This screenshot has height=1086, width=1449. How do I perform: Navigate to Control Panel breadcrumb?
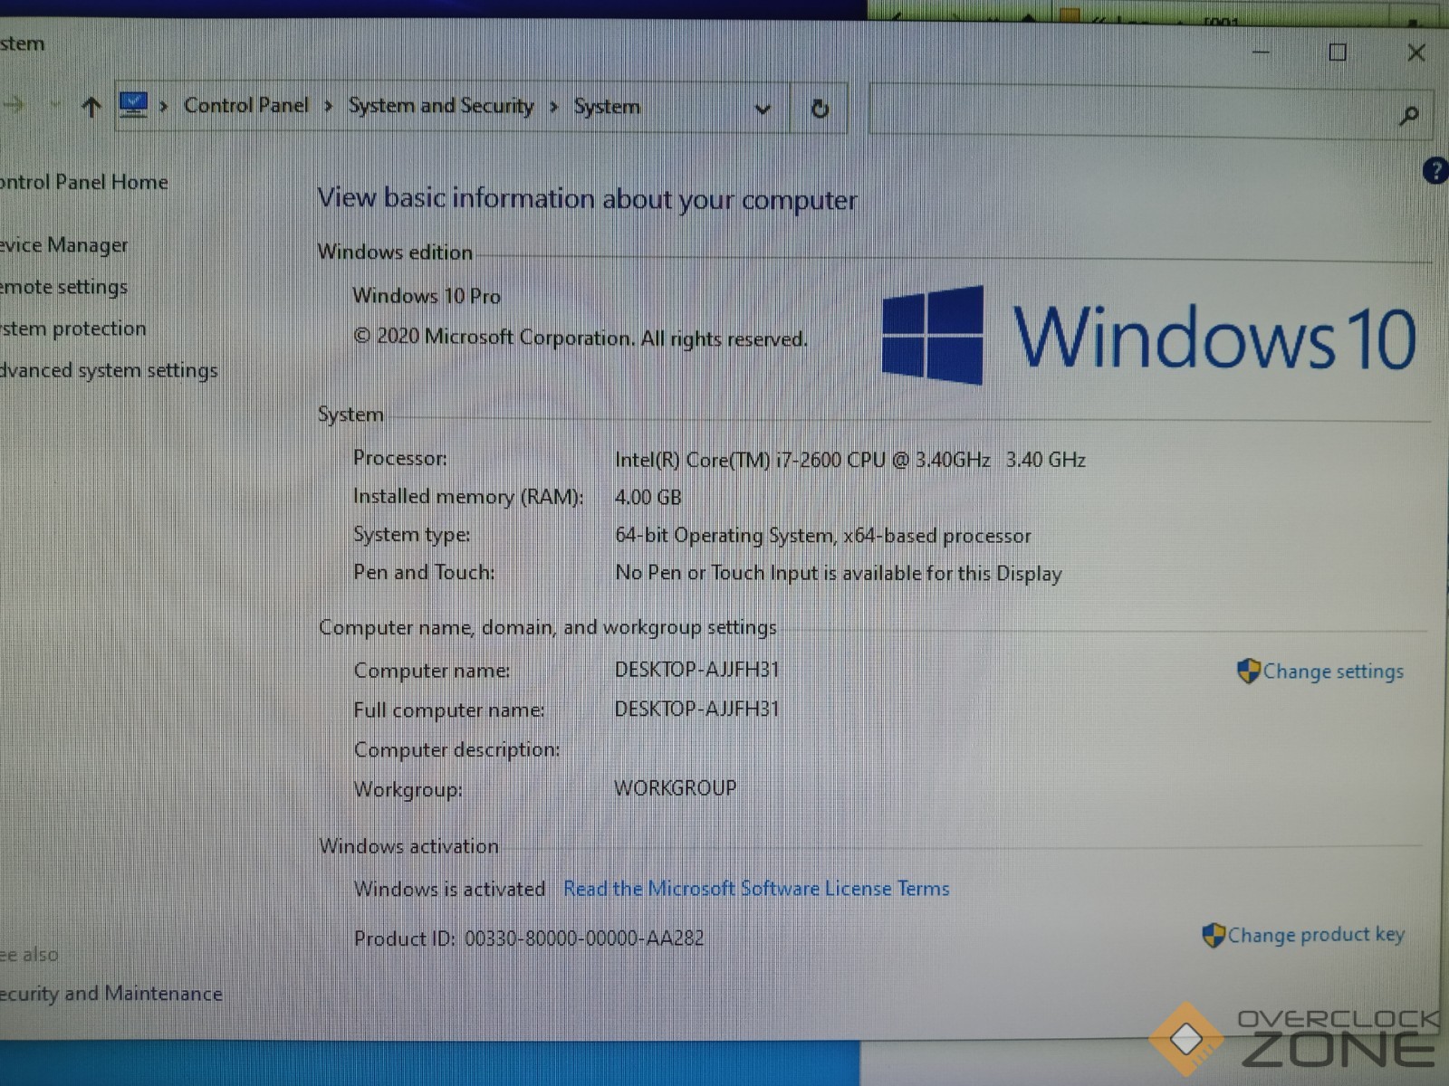pos(246,105)
